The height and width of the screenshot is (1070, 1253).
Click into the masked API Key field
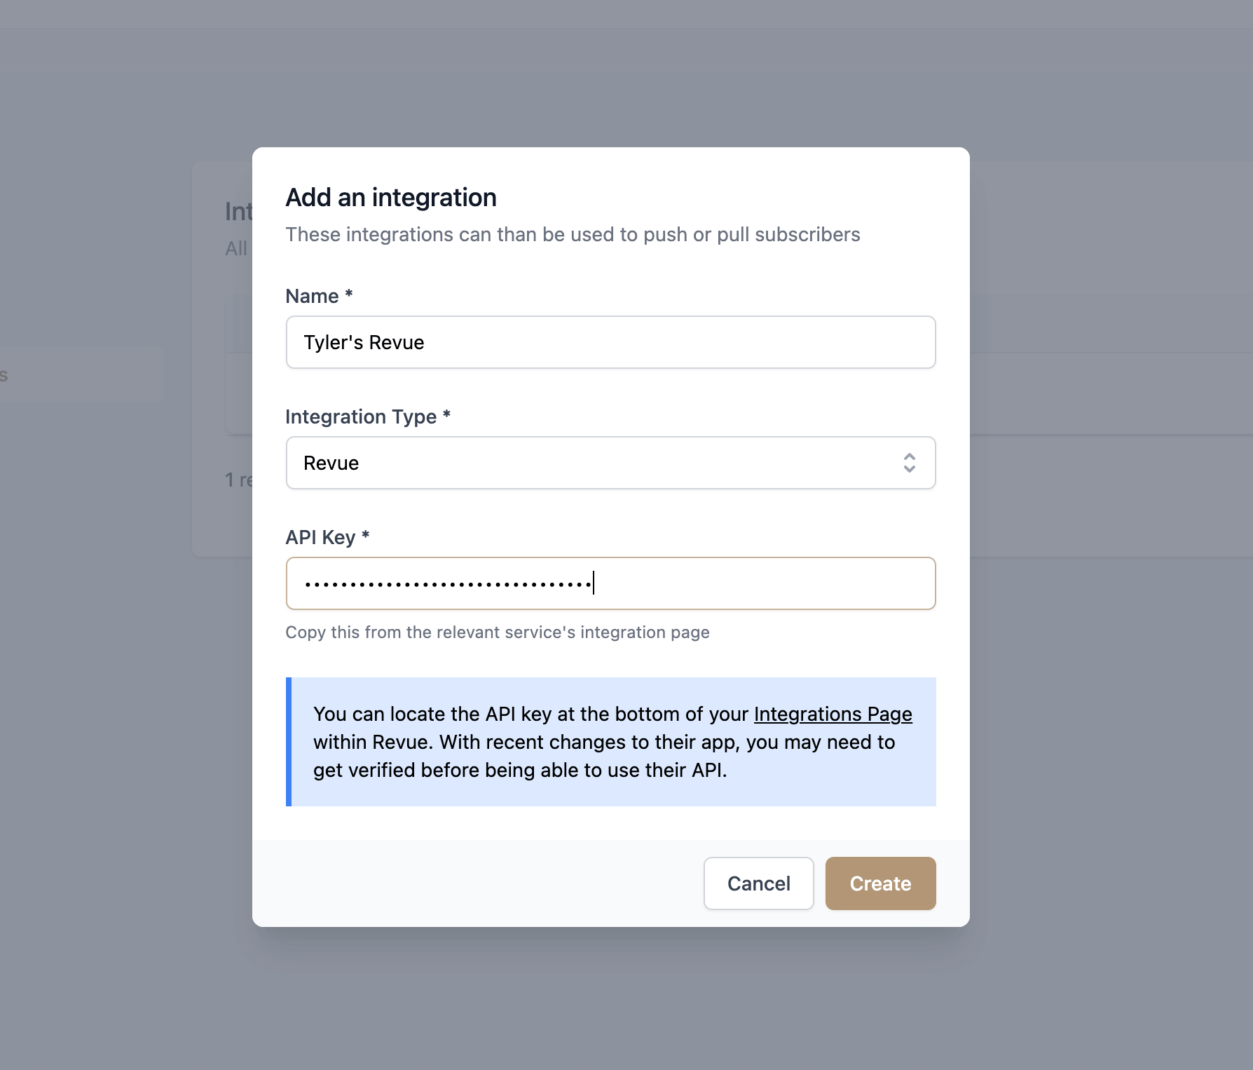tap(610, 583)
